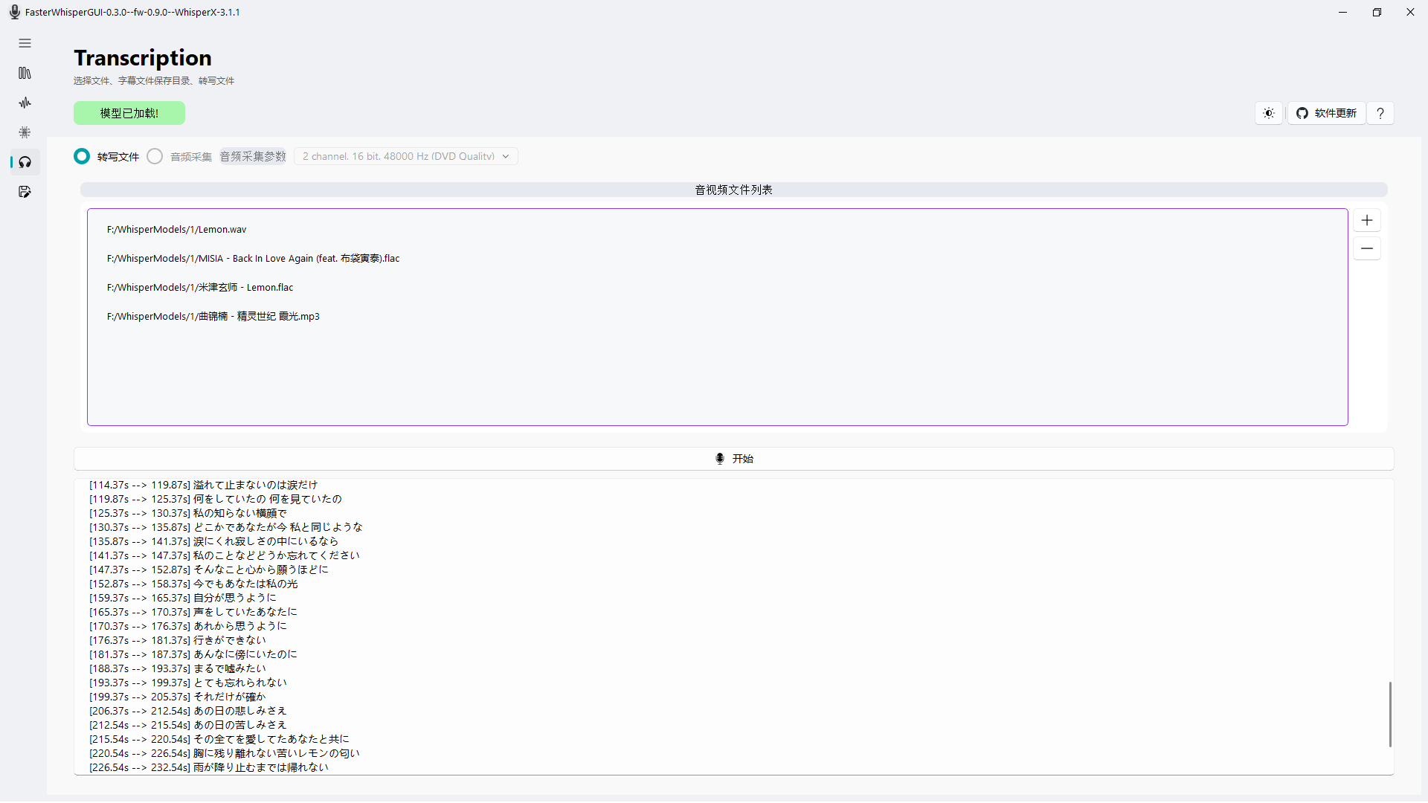Open the chip-shaped settings sidebar icon
This screenshot has height=803, width=1428.
(x=25, y=132)
